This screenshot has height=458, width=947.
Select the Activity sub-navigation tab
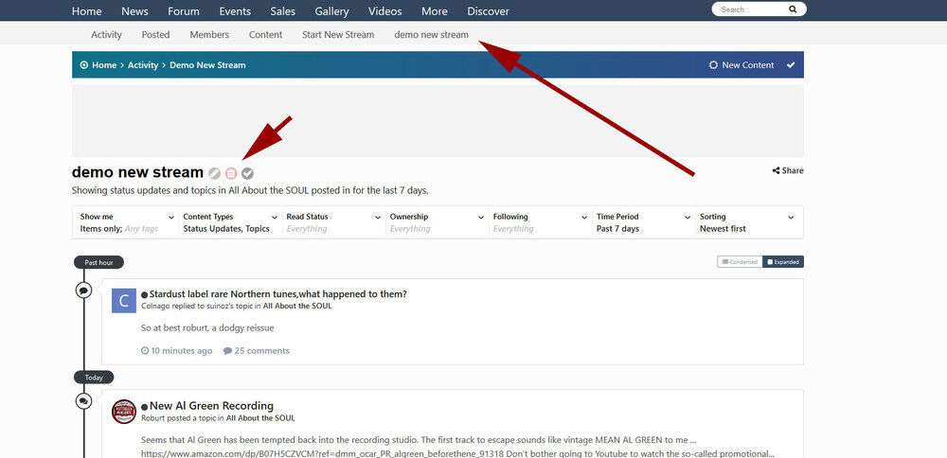click(106, 34)
